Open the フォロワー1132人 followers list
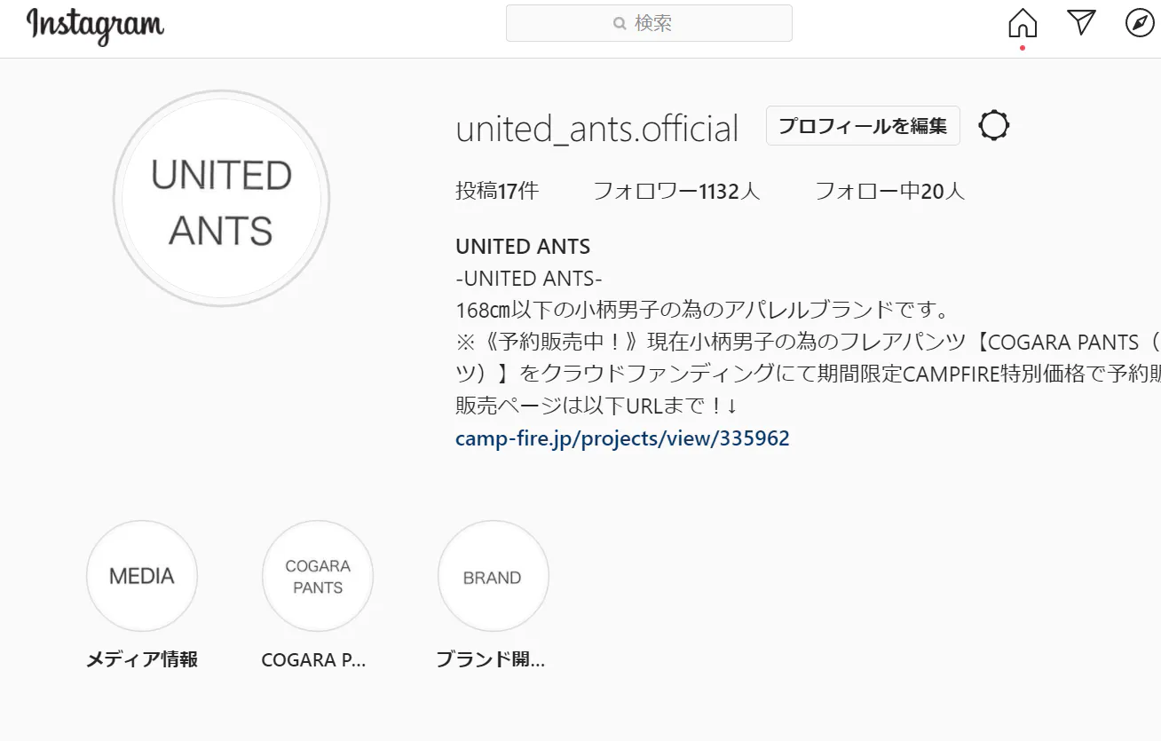 (x=676, y=191)
